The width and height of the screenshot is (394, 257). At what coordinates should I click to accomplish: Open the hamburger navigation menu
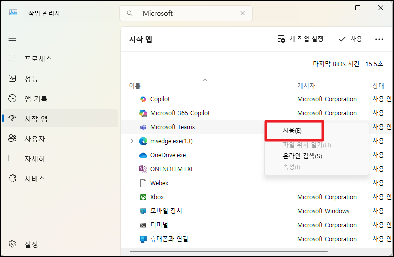click(x=12, y=38)
